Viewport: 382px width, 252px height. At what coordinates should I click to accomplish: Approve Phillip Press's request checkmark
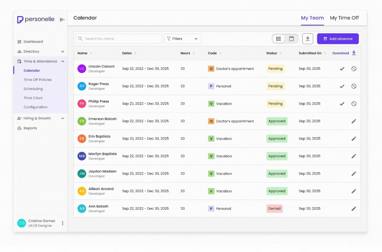pyautogui.click(x=342, y=104)
